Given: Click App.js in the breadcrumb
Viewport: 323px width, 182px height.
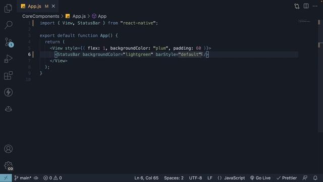Looking at the screenshot, I should [x=79, y=16].
